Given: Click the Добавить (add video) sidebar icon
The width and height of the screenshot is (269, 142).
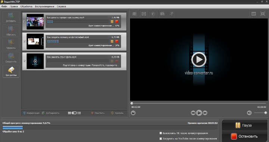Looking at the screenshot, I should click(x=11, y=17).
